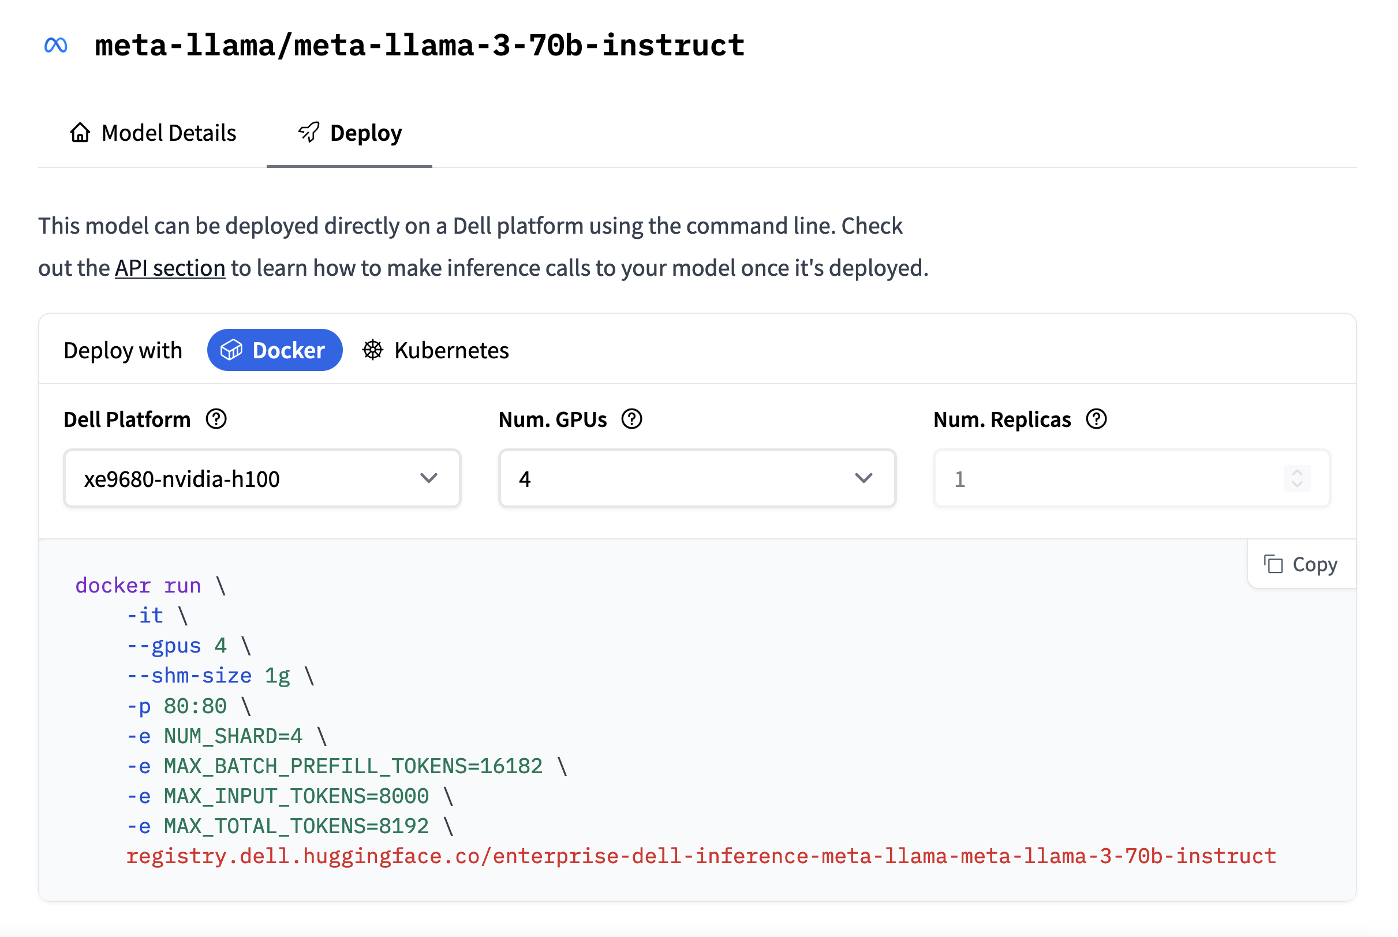The height and width of the screenshot is (937, 1398).
Task: Click the house icon beside Model Details
Action: coord(80,132)
